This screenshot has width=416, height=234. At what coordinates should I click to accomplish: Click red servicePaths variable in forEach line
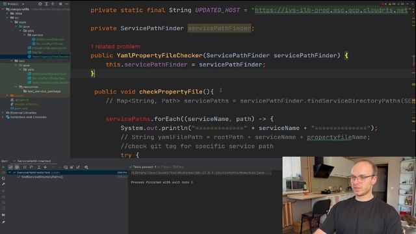(128, 119)
